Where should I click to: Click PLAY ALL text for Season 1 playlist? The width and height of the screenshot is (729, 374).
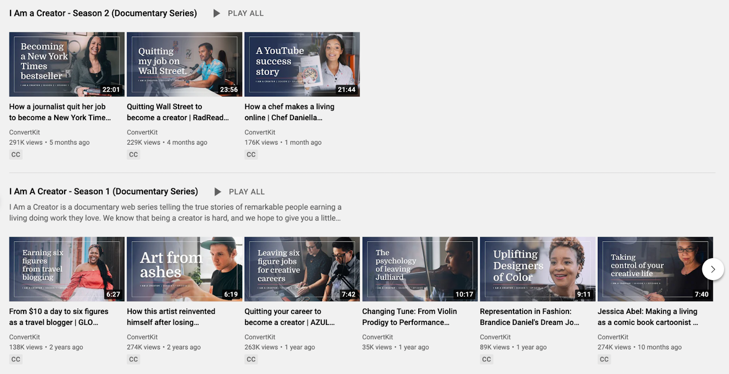[x=246, y=192]
